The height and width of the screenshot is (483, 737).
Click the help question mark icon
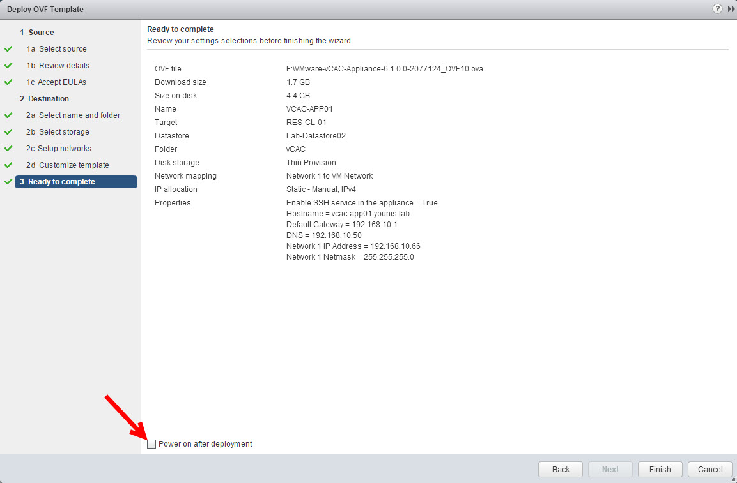tap(718, 9)
